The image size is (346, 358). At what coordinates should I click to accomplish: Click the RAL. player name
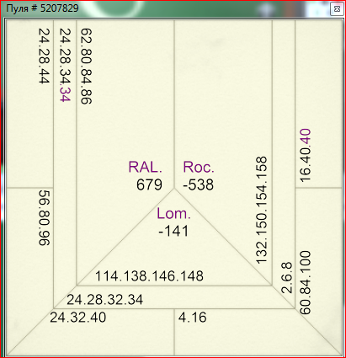pyautogui.click(x=145, y=167)
